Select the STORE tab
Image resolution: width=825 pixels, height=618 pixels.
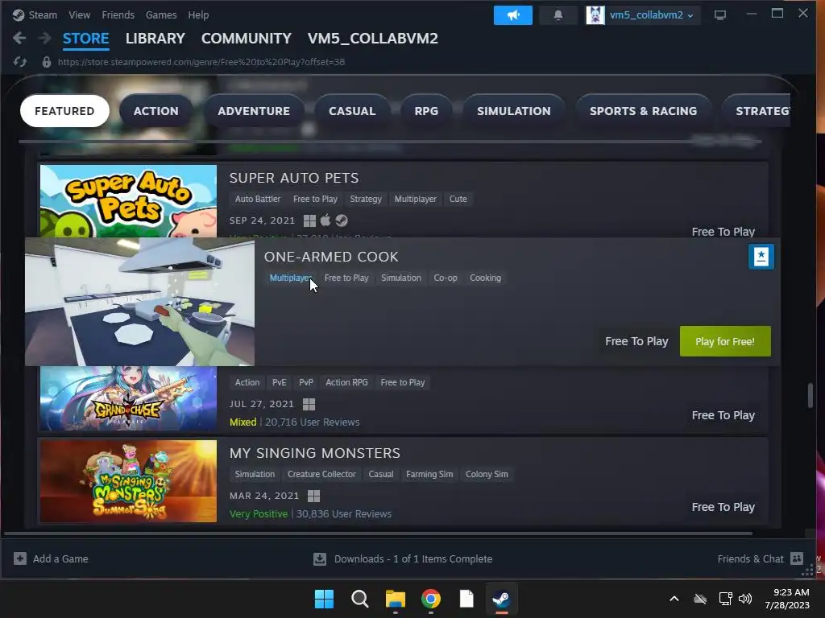pos(85,39)
